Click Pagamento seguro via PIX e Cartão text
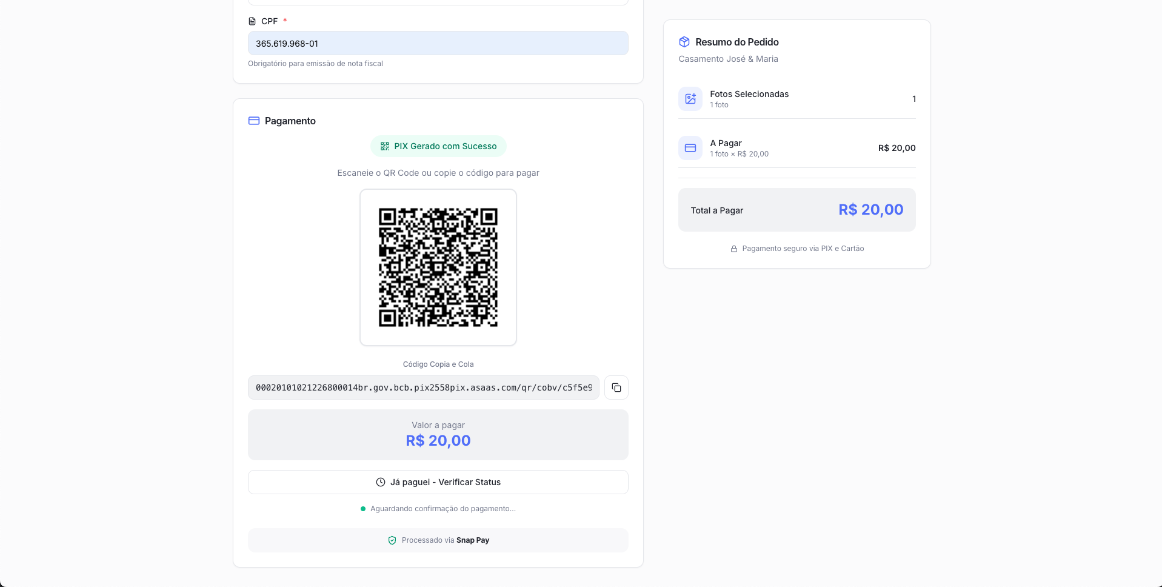Viewport: 1162px width, 587px height. coord(803,249)
